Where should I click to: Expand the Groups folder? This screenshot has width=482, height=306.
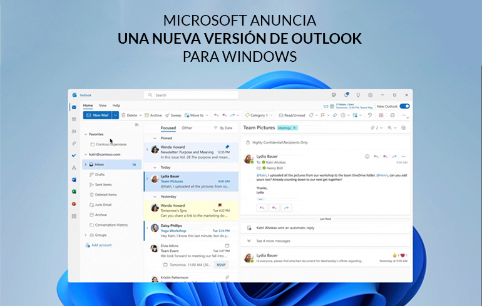click(x=86, y=235)
